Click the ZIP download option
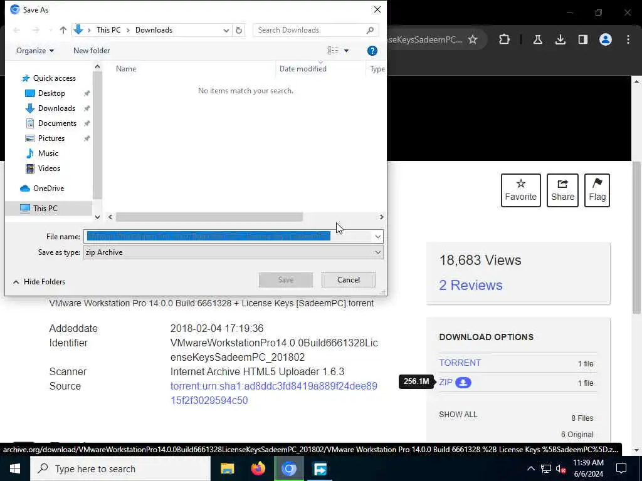Screen dimensions: 642x481 point(446,383)
